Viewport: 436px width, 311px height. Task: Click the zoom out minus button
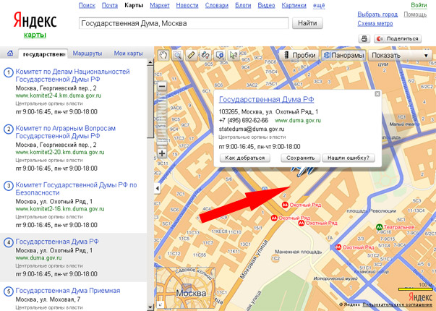(162, 86)
